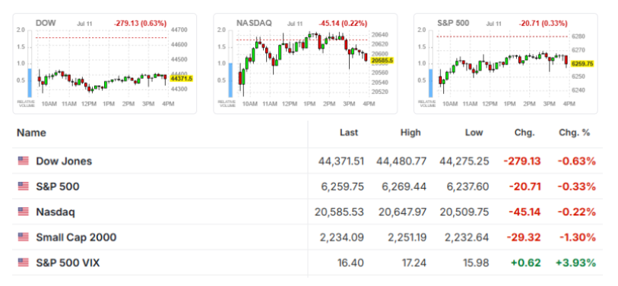Click the NASDAQ intraday chart thumbnail
618x286 pixels.
click(x=306, y=64)
